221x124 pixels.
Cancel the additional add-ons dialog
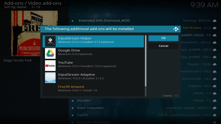pos(163,46)
